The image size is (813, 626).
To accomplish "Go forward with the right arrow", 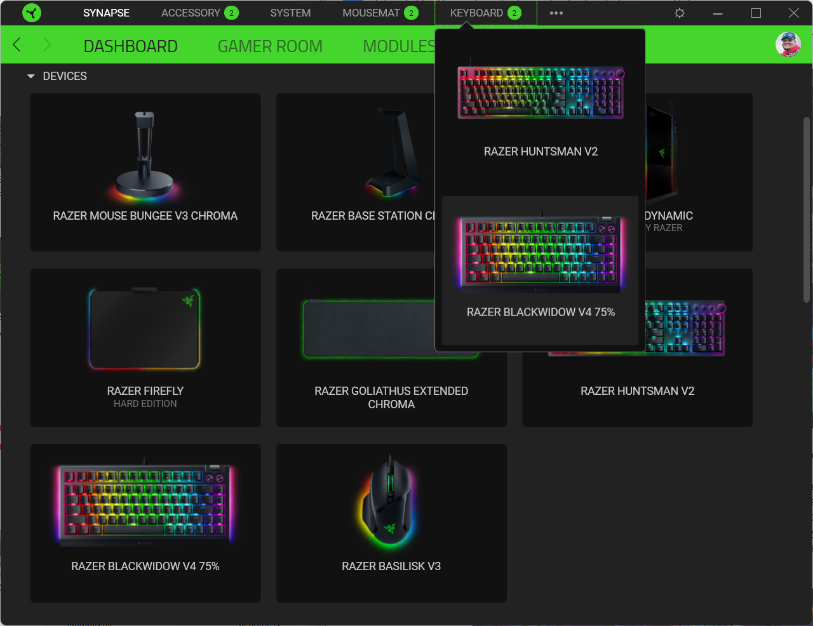I will pyautogui.click(x=46, y=44).
